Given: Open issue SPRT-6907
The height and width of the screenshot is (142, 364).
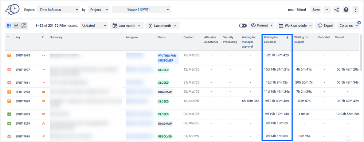Looking at the screenshot, I should (x=23, y=70).
